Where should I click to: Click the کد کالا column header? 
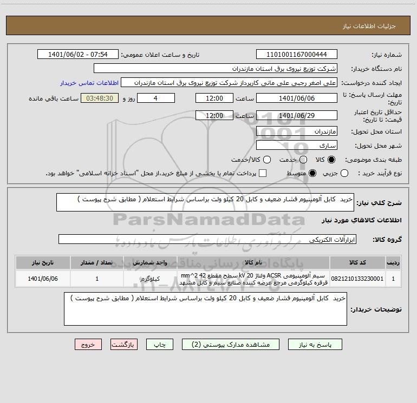(x=357, y=262)
